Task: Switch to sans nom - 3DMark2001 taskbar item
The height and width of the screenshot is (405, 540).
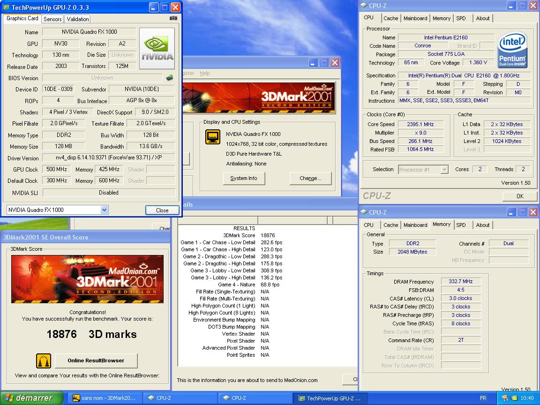Action: [x=105, y=398]
